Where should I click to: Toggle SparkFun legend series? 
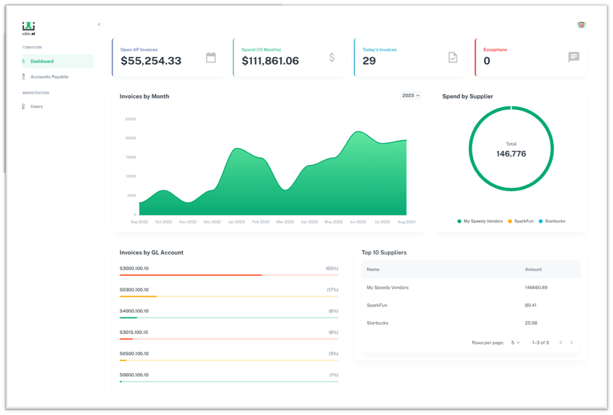[x=520, y=221]
